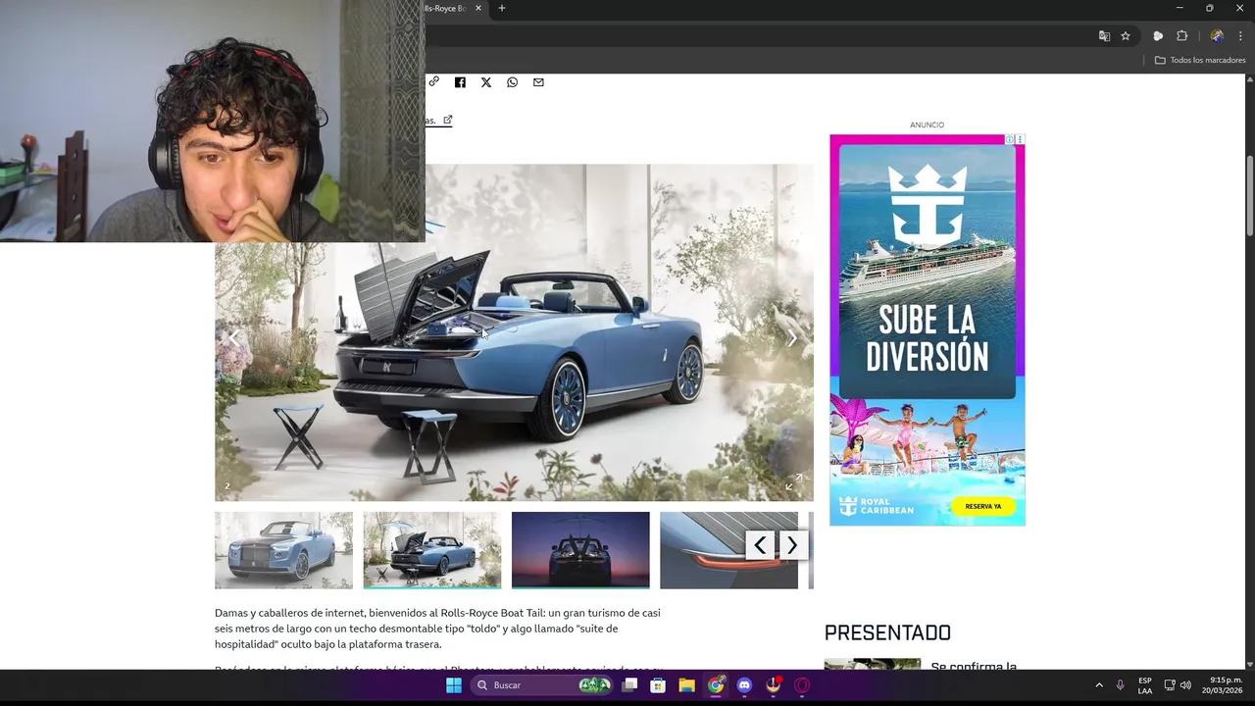The width and height of the screenshot is (1255, 706).
Task: Open File Explorer from the taskbar
Action: [686, 685]
